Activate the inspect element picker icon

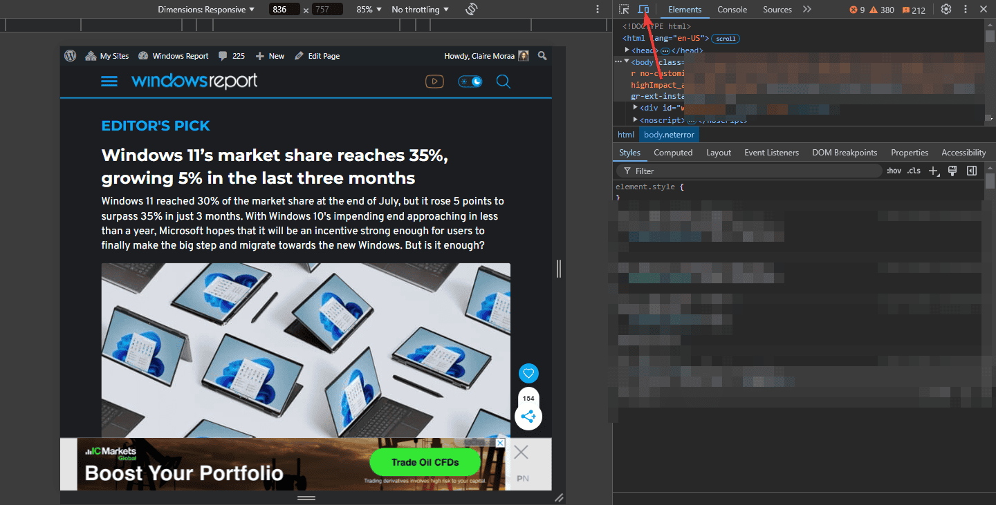624,9
